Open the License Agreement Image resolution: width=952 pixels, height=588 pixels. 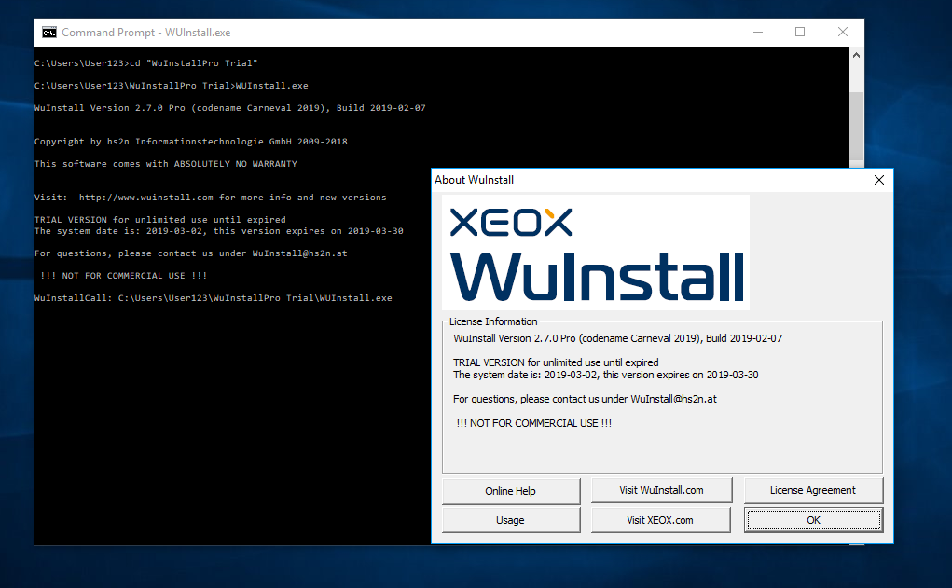(812, 490)
